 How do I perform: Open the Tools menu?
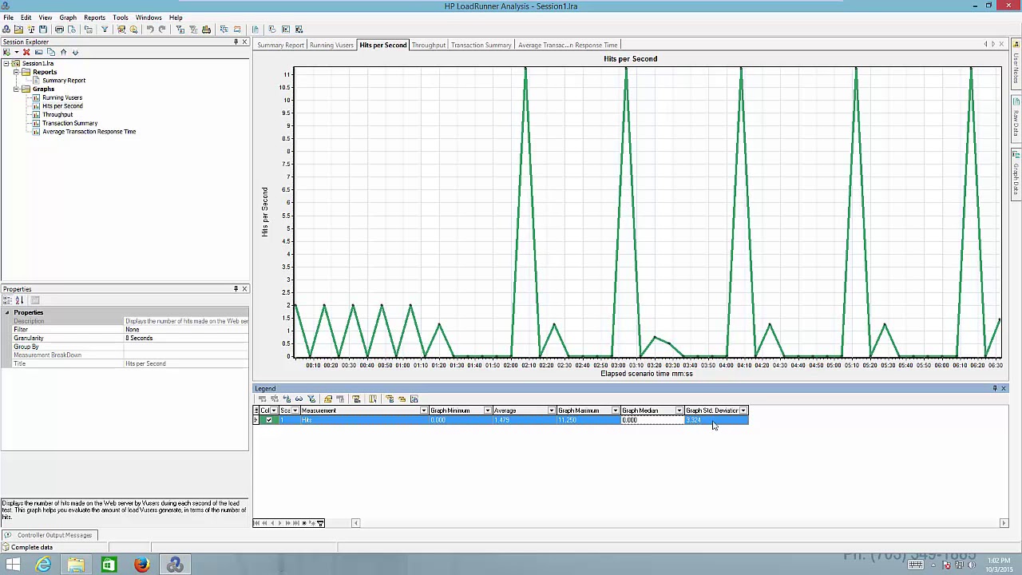121,18
